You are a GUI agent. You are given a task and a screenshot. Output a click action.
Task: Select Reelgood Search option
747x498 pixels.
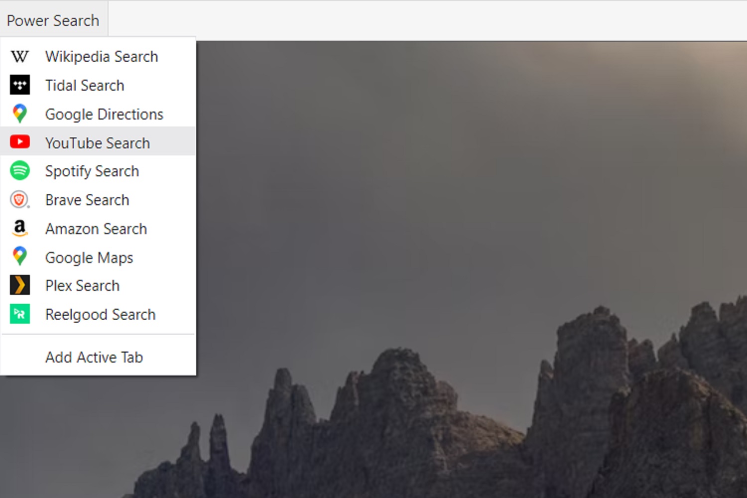pos(100,314)
